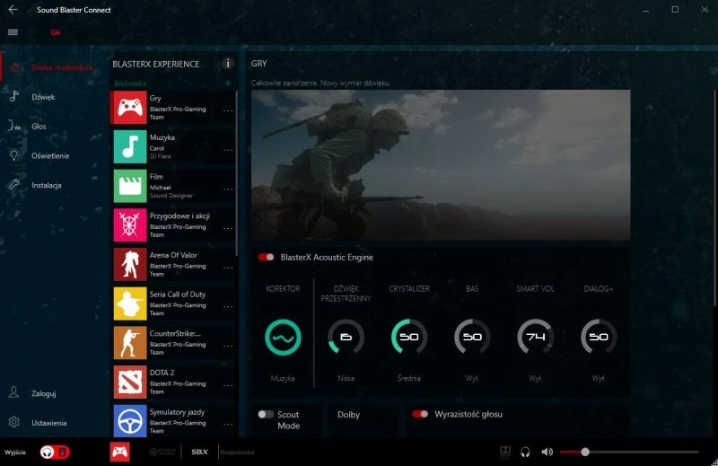Viewport: 718px width, 466px height.
Task: Open more options for Gry profile
Action: [x=228, y=111]
